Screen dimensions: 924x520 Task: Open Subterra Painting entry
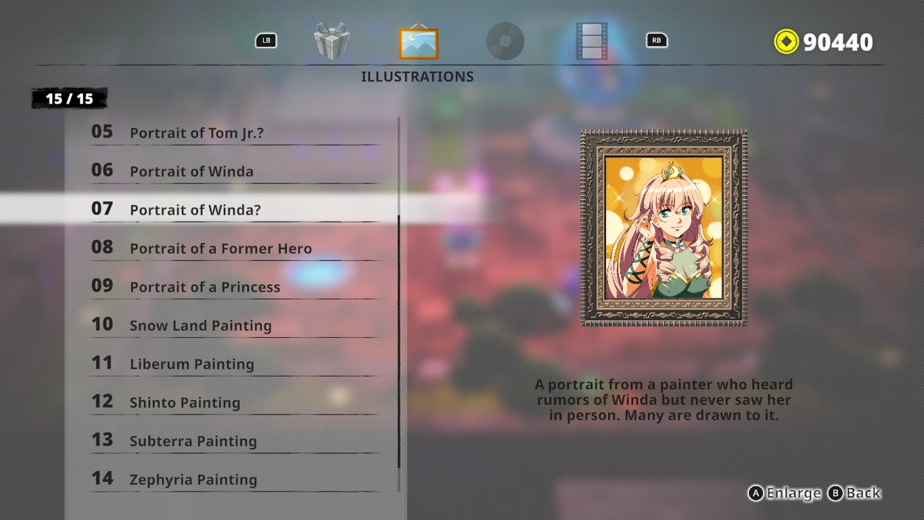pyautogui.click(x=233, y=441)
